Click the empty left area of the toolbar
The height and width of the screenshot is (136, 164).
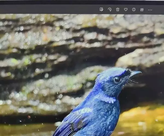(41, 10)
